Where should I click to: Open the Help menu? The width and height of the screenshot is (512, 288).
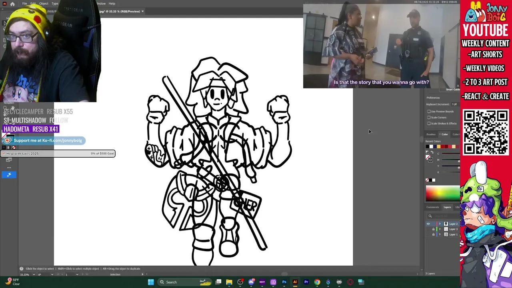tap(112, 4)
